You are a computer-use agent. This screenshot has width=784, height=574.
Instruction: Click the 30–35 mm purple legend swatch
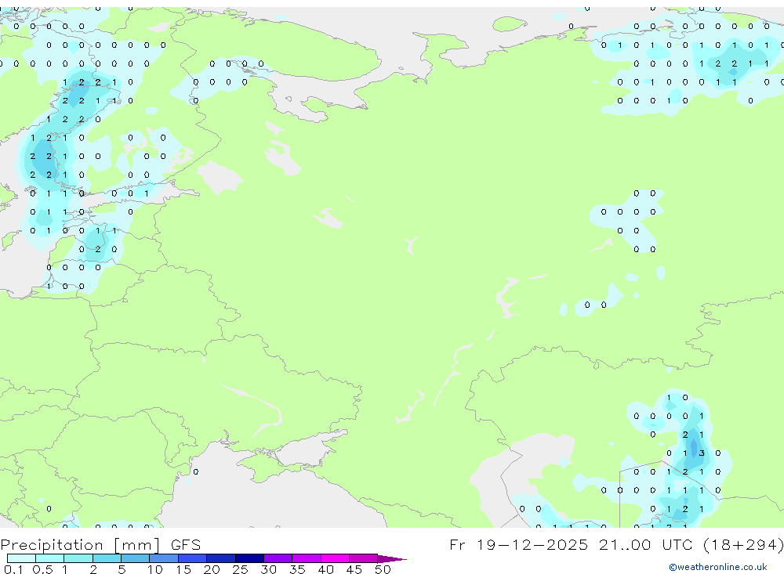tap(278, 558)
